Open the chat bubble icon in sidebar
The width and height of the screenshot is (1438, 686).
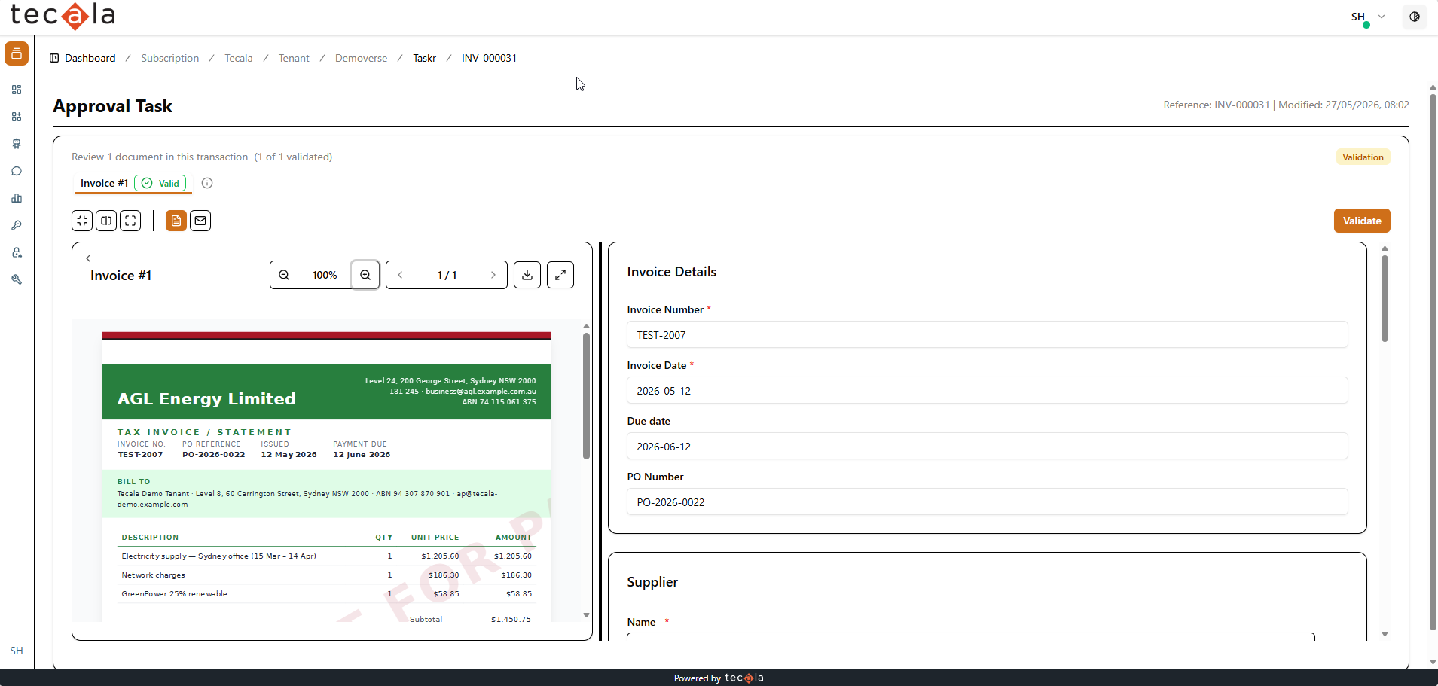coord(17,171)
